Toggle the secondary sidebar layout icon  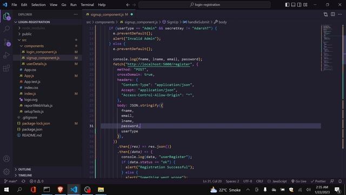(x=299, y=5)
